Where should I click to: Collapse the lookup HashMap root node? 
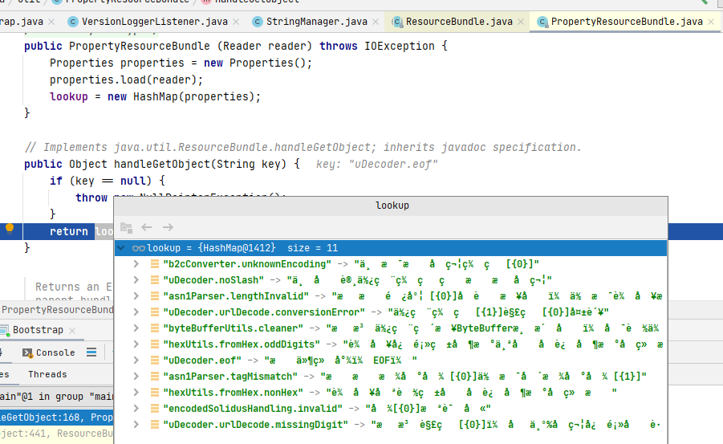tap(121, 248)
